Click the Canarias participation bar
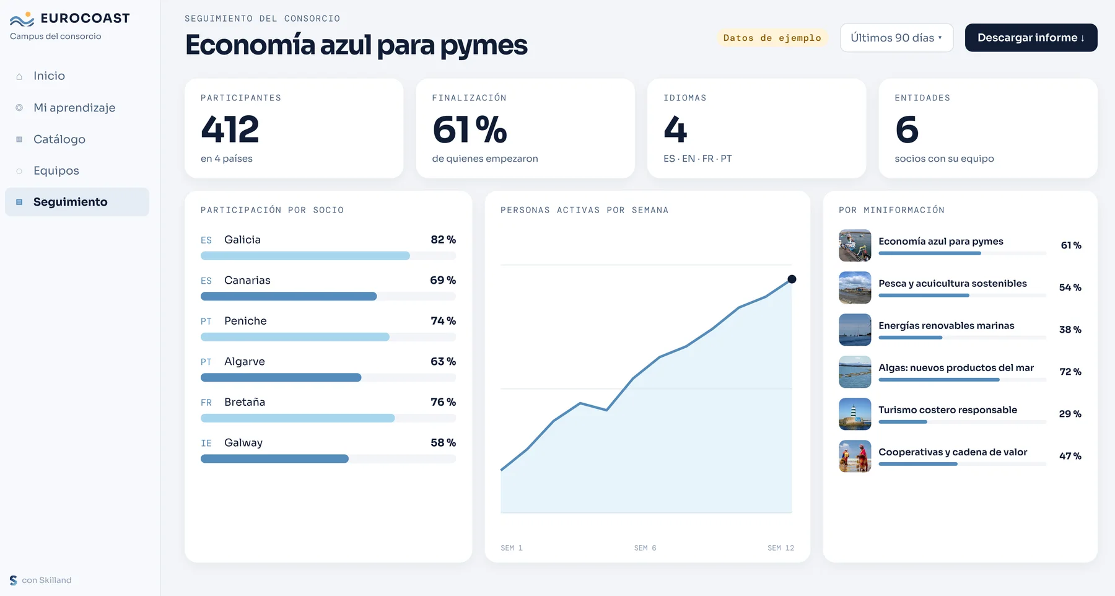 (328, 296)
